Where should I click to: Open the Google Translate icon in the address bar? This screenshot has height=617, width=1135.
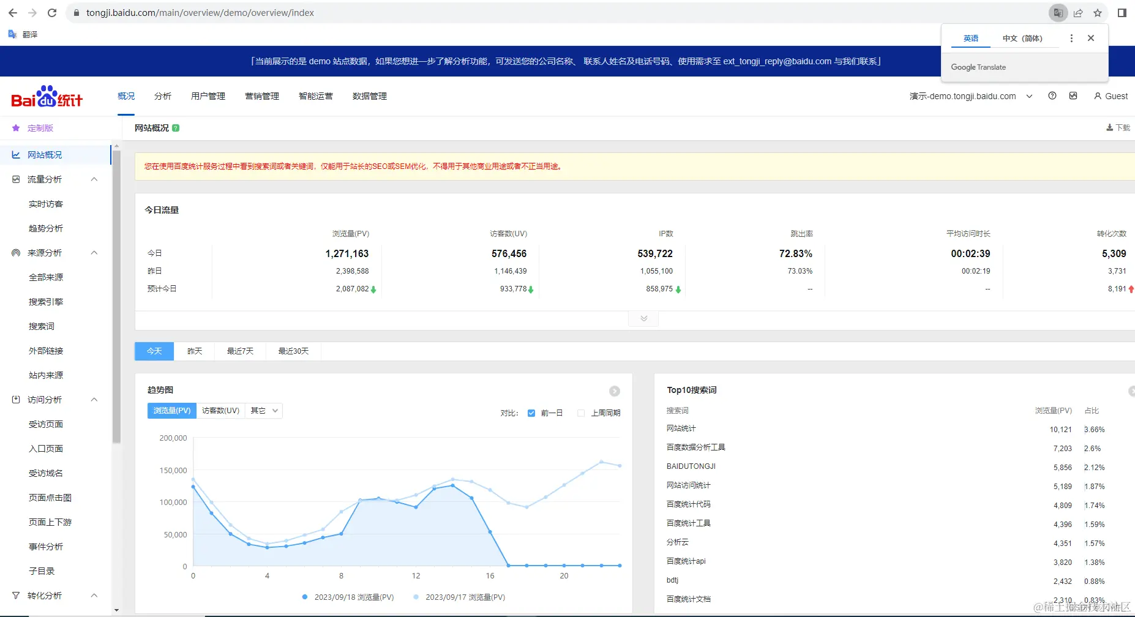1058,13
